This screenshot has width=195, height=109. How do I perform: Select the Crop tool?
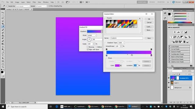click(3, 24)
